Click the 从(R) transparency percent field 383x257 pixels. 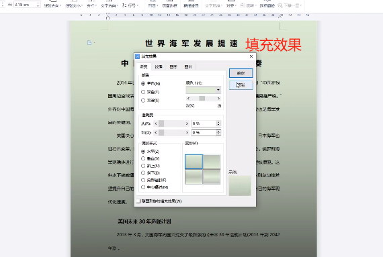[204, 123]
